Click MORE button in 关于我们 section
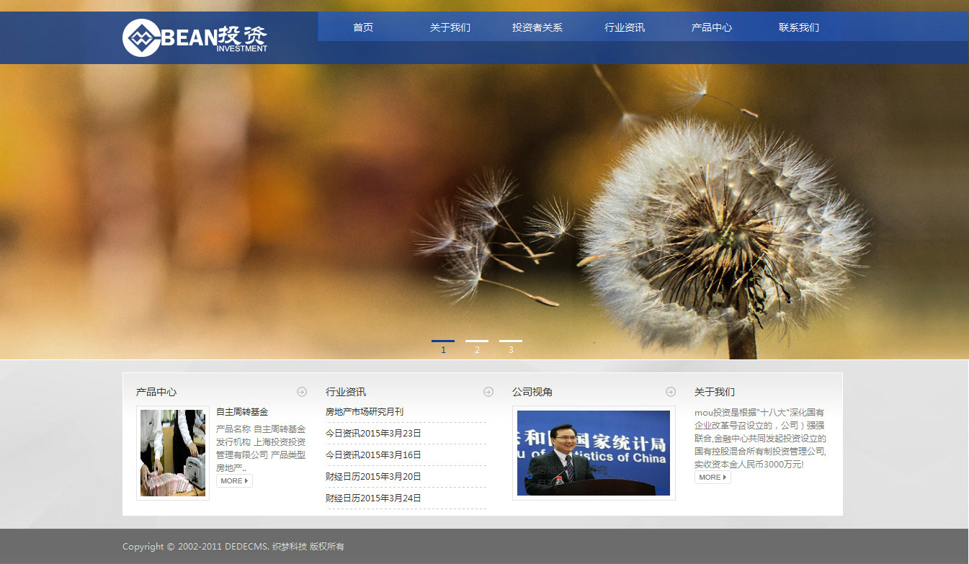The image size is (969, 564). tap(713, 477)
